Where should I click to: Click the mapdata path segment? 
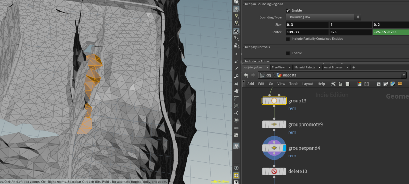(286, 75)
